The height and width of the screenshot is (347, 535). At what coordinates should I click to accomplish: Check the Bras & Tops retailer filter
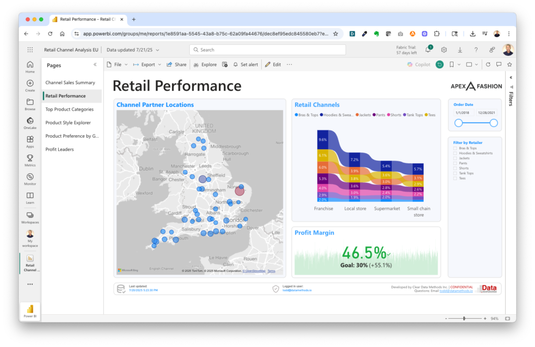click(x=455, y=148)
